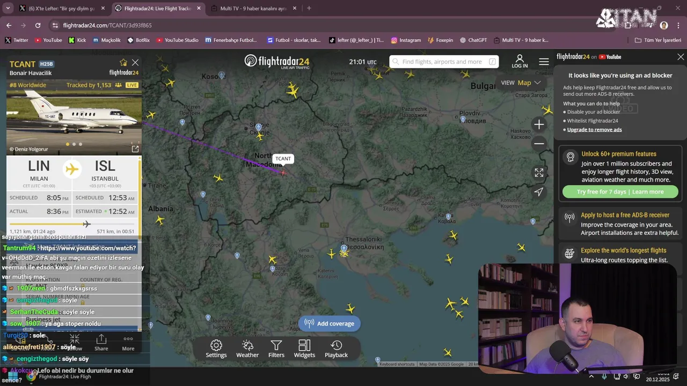Zoom out the map with minus button
This screenshot has width=687, height=386.
539,143
